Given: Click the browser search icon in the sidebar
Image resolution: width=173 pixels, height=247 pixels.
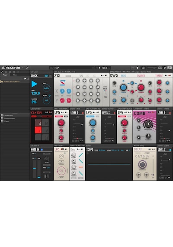Looking at the screenshot, I should point(2,71).
